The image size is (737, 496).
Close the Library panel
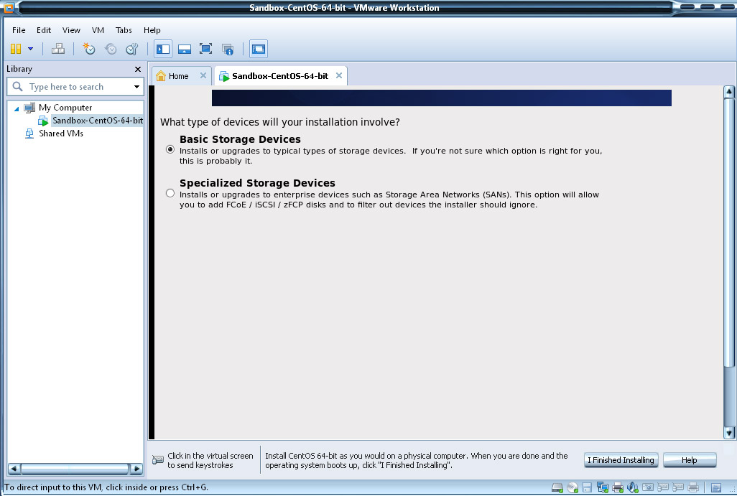tap(138, 69)
